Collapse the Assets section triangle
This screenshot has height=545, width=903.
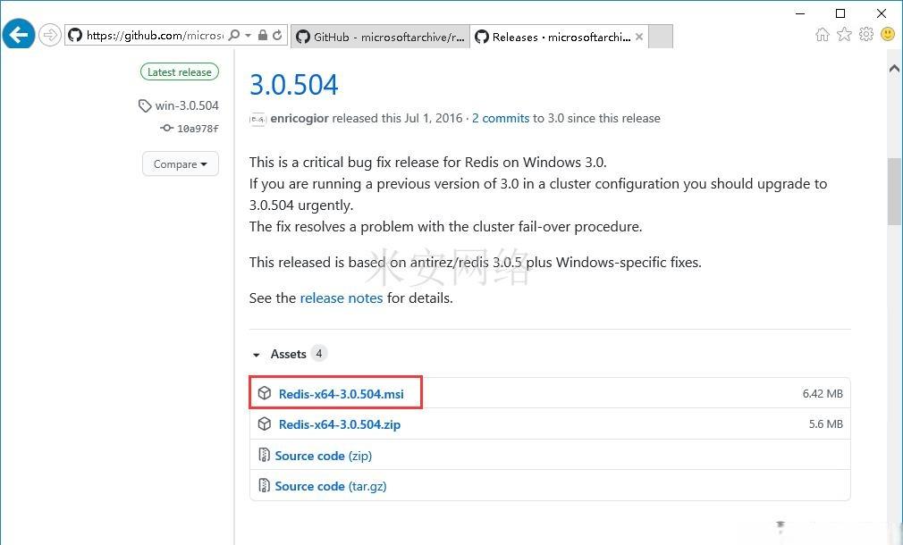[257, 355]
